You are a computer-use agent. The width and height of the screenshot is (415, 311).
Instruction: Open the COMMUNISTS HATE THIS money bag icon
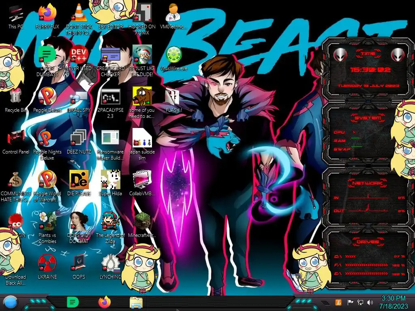click(16, 187)
